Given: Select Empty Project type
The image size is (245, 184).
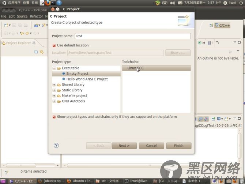Looking at the screenshot, I should coord(86,74).
